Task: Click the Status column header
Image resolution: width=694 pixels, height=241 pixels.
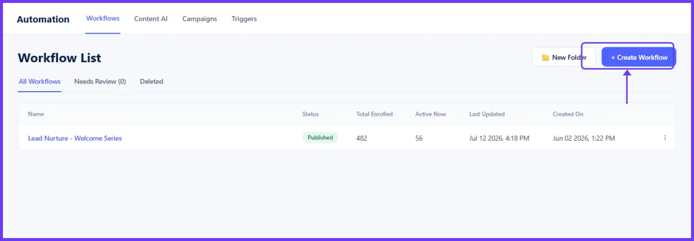Action: [x=311, y=114]
